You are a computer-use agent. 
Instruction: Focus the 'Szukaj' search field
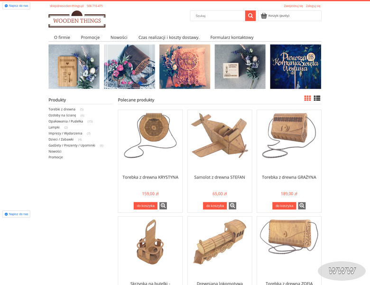(x=218, y=16)
